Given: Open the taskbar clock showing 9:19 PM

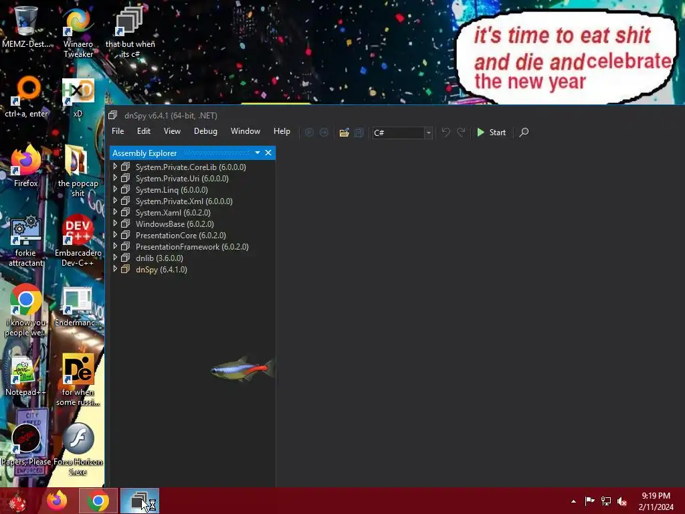Looking at the screenshot, I should coord(656,501).
